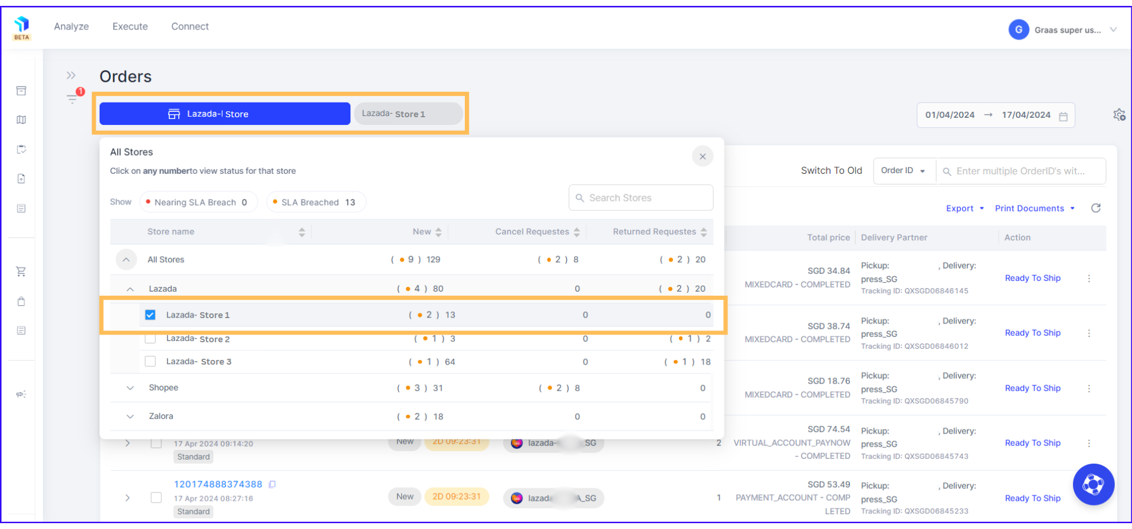This screenshot has width=1132, height=529.
Task: Uncheck the Lazada- Store 1 checkbox
Action: coord(150,315)
